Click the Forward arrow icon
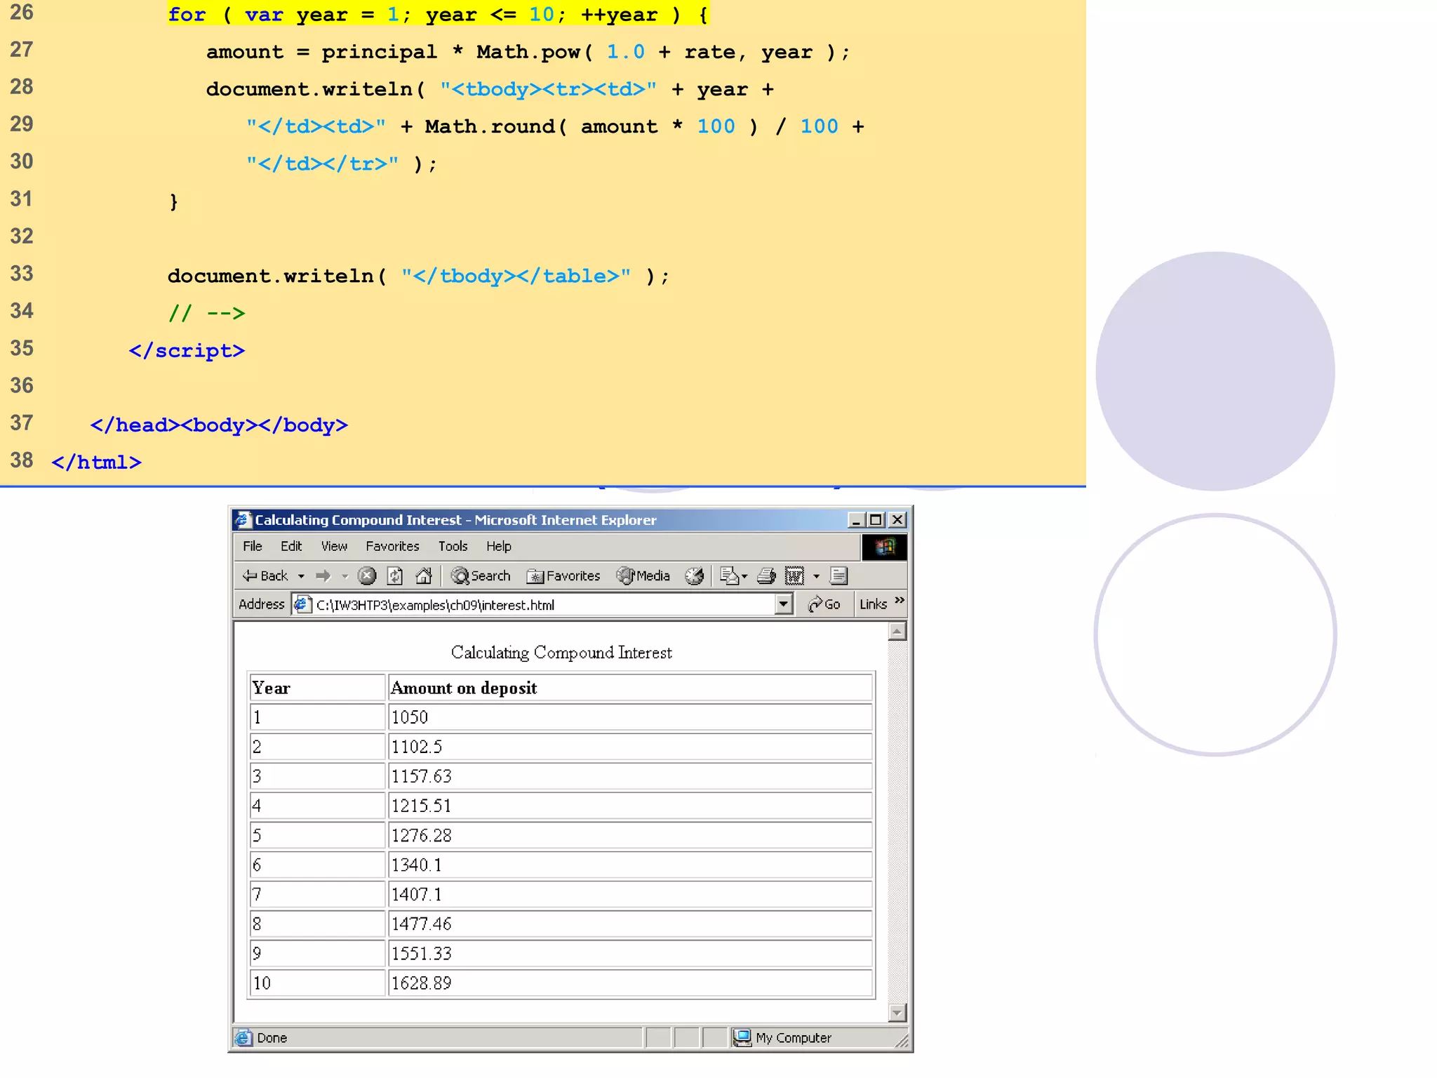Image resolution: width=1437 pixels, height=1078 pixels. tap(323, 576)
